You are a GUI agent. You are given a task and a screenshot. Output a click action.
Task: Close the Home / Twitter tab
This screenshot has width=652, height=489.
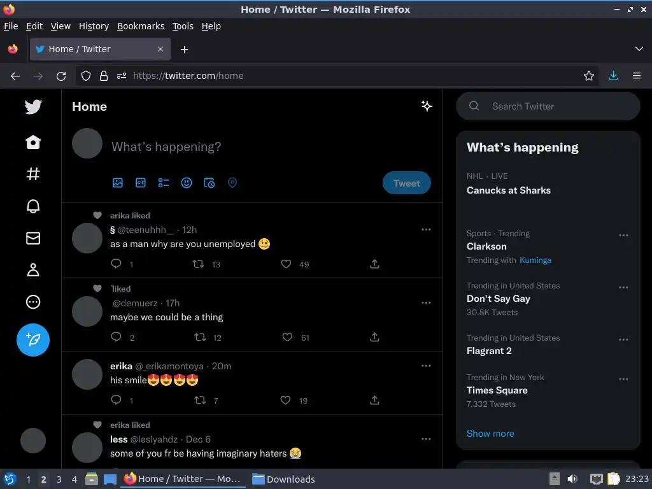160,49
